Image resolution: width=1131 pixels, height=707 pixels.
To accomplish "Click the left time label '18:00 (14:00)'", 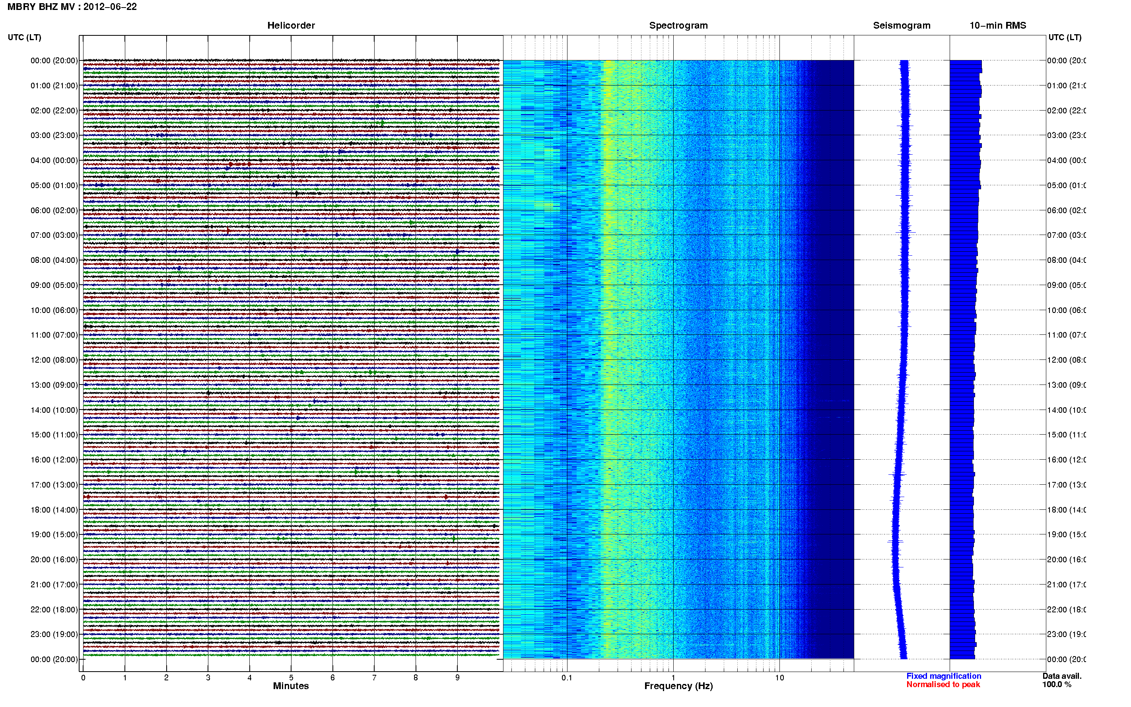I will point(54,510).
